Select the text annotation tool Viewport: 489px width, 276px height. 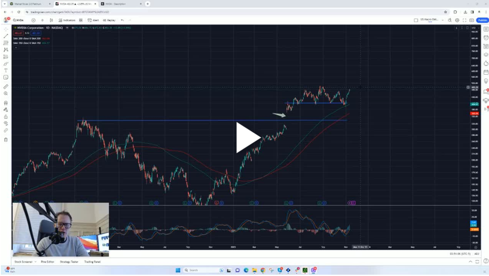tap(6, 71)
